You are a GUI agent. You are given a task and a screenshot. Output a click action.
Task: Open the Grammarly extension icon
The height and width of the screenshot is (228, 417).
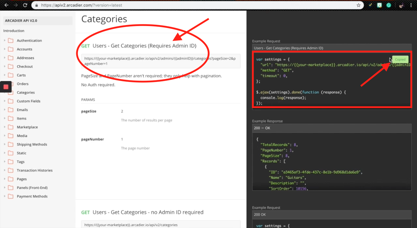click(389, 5)
